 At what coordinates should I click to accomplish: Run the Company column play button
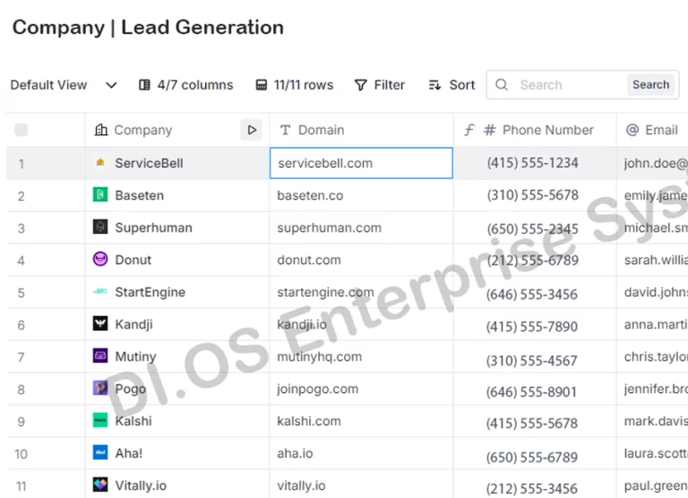pos(252,130)
